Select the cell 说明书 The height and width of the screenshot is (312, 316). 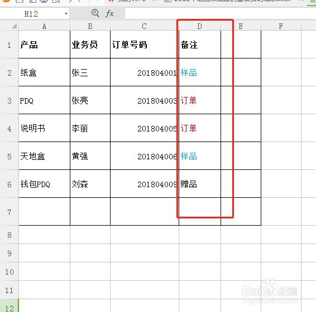pos(44,128)
